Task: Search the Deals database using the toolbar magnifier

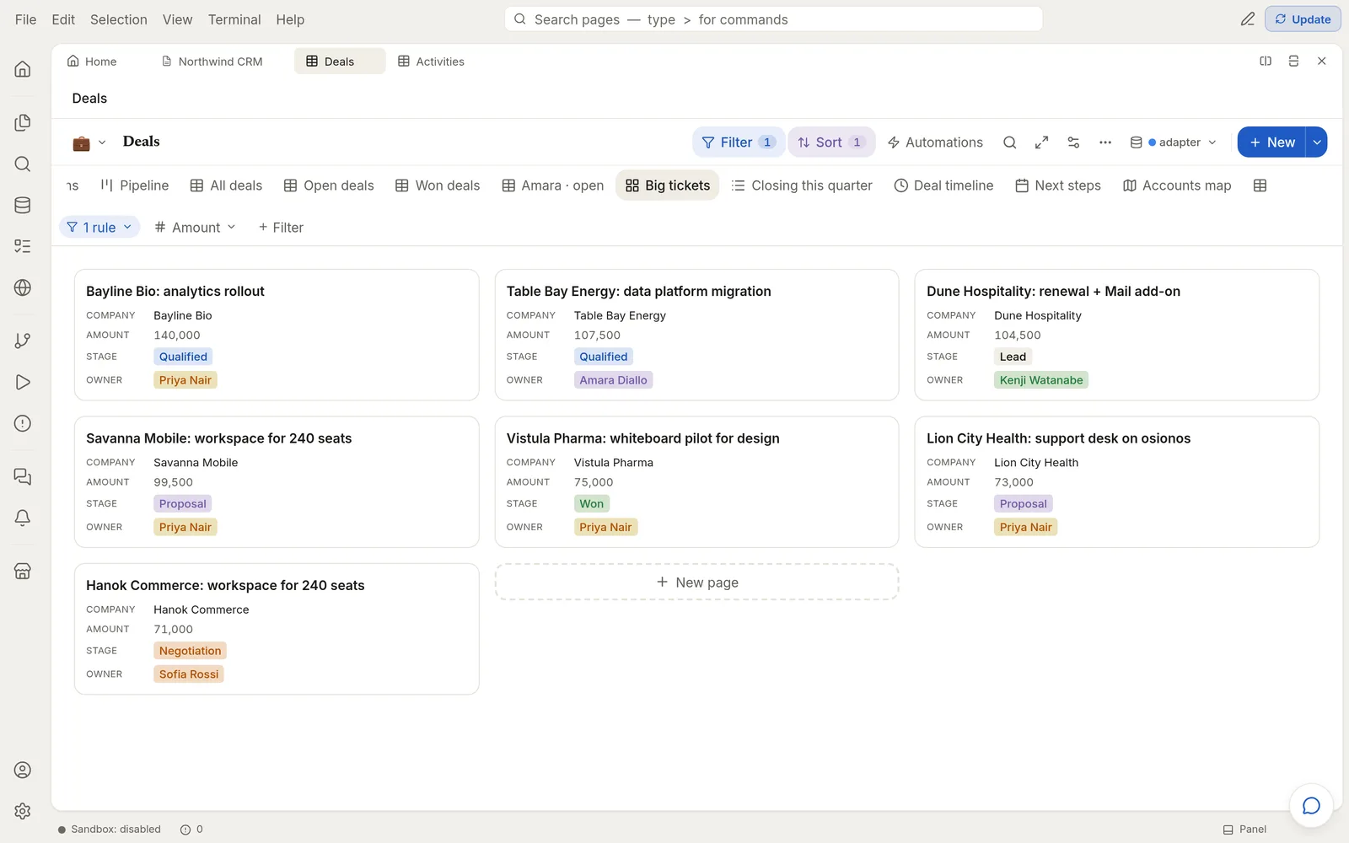Action: pyautogui.click(x=1009, y=142)
